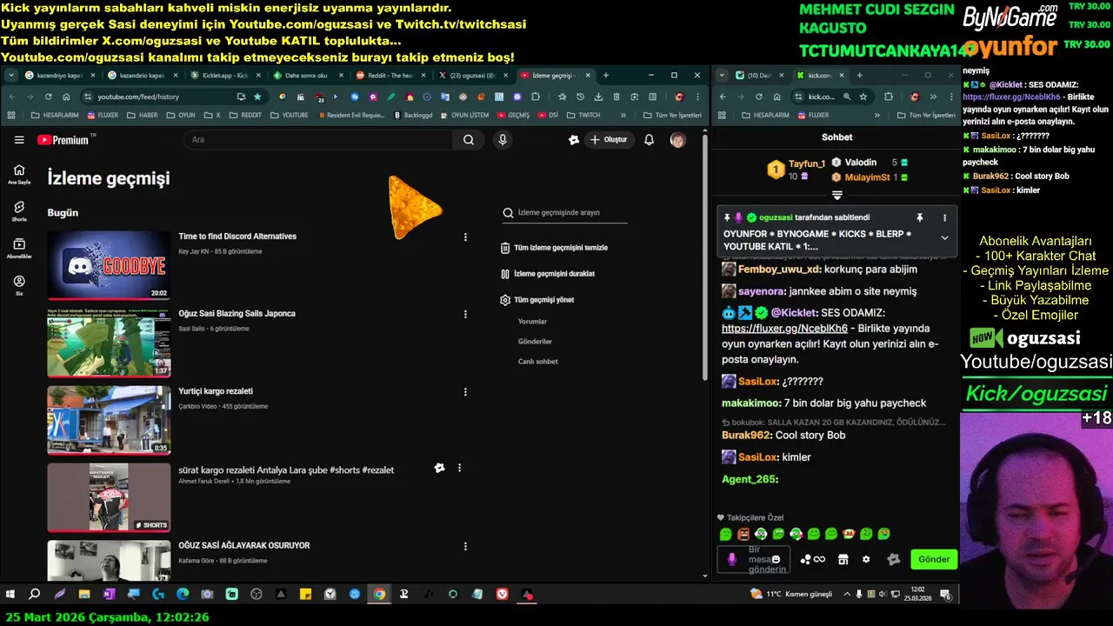Image resolution: width=1113 pixels, height=626 pixels.
Task: Click Gönder to send chat message
Action: pyautogui.click(x=934, y=560)
